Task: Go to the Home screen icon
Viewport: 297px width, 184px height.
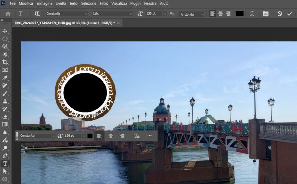Action: [x=8, y=14]
